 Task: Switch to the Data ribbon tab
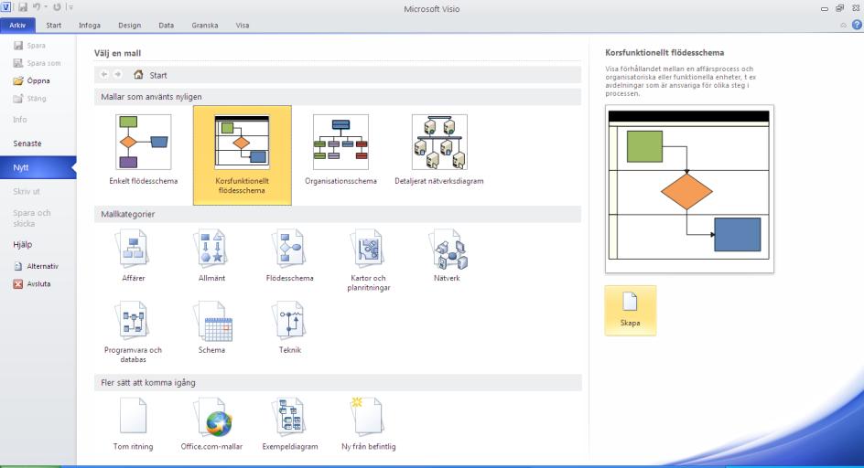click(166, 26)
